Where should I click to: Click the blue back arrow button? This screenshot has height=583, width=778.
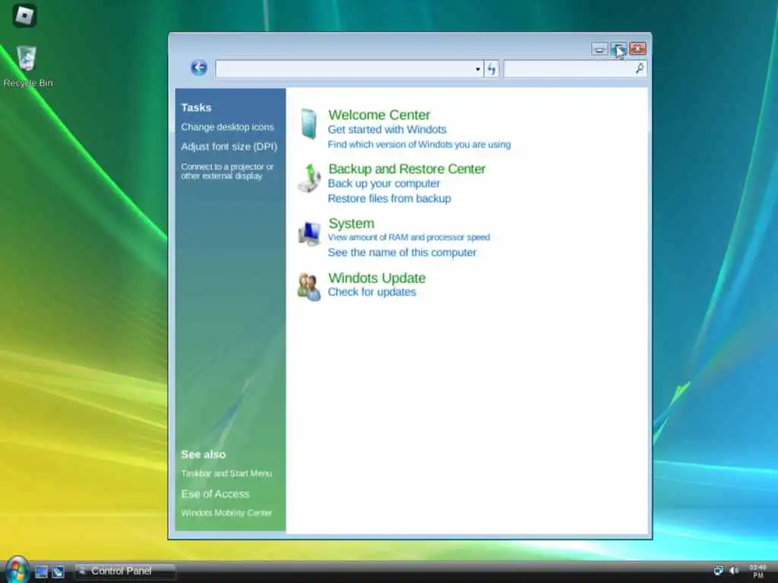(x=199, y=68)
